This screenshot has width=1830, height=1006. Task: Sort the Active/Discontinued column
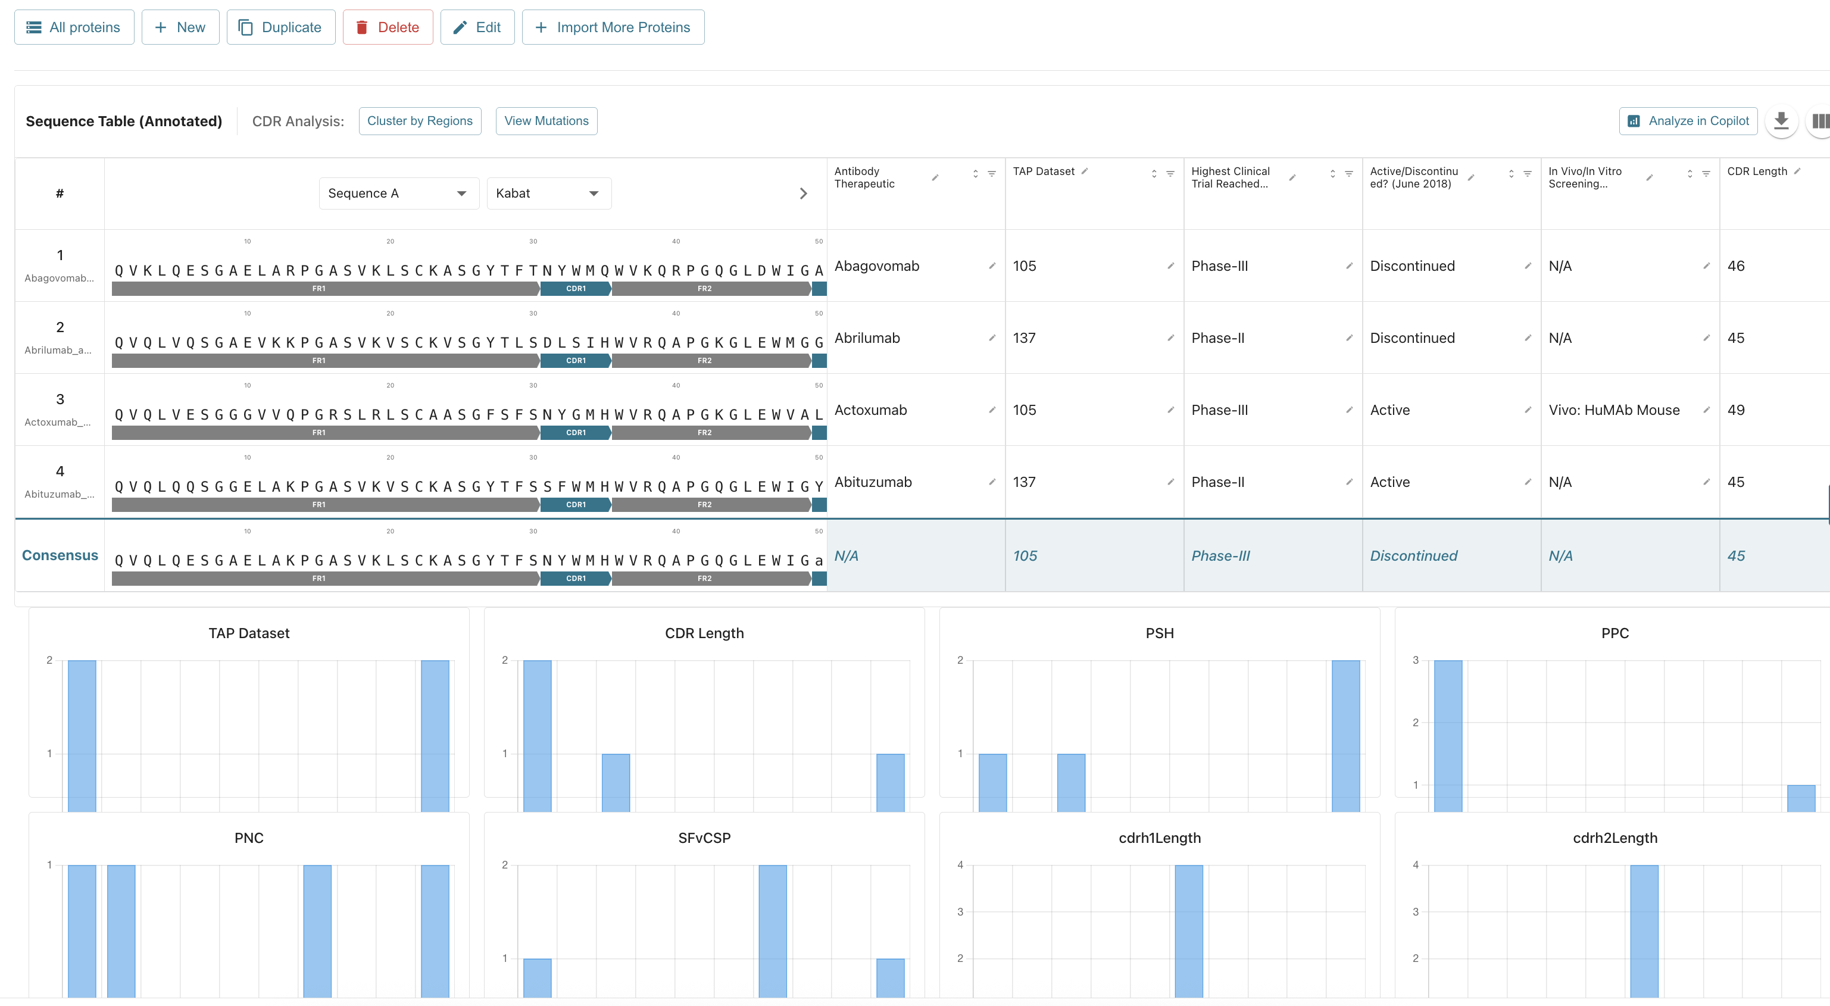click(x=1511, y=174)
